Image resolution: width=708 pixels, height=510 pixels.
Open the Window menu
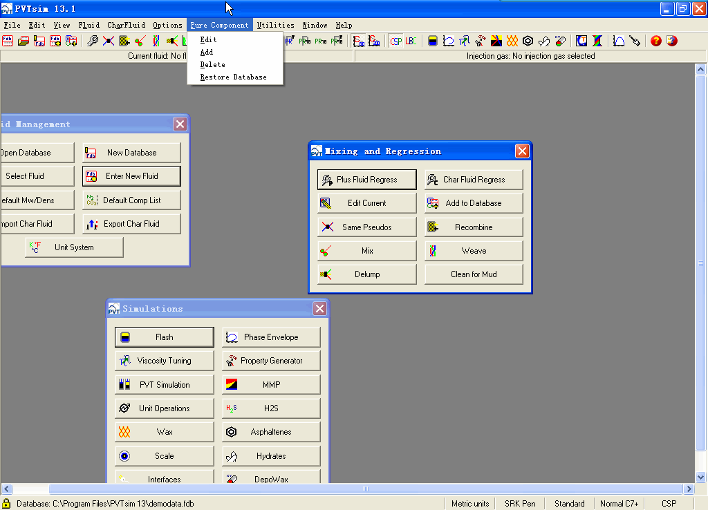(315, 26)
